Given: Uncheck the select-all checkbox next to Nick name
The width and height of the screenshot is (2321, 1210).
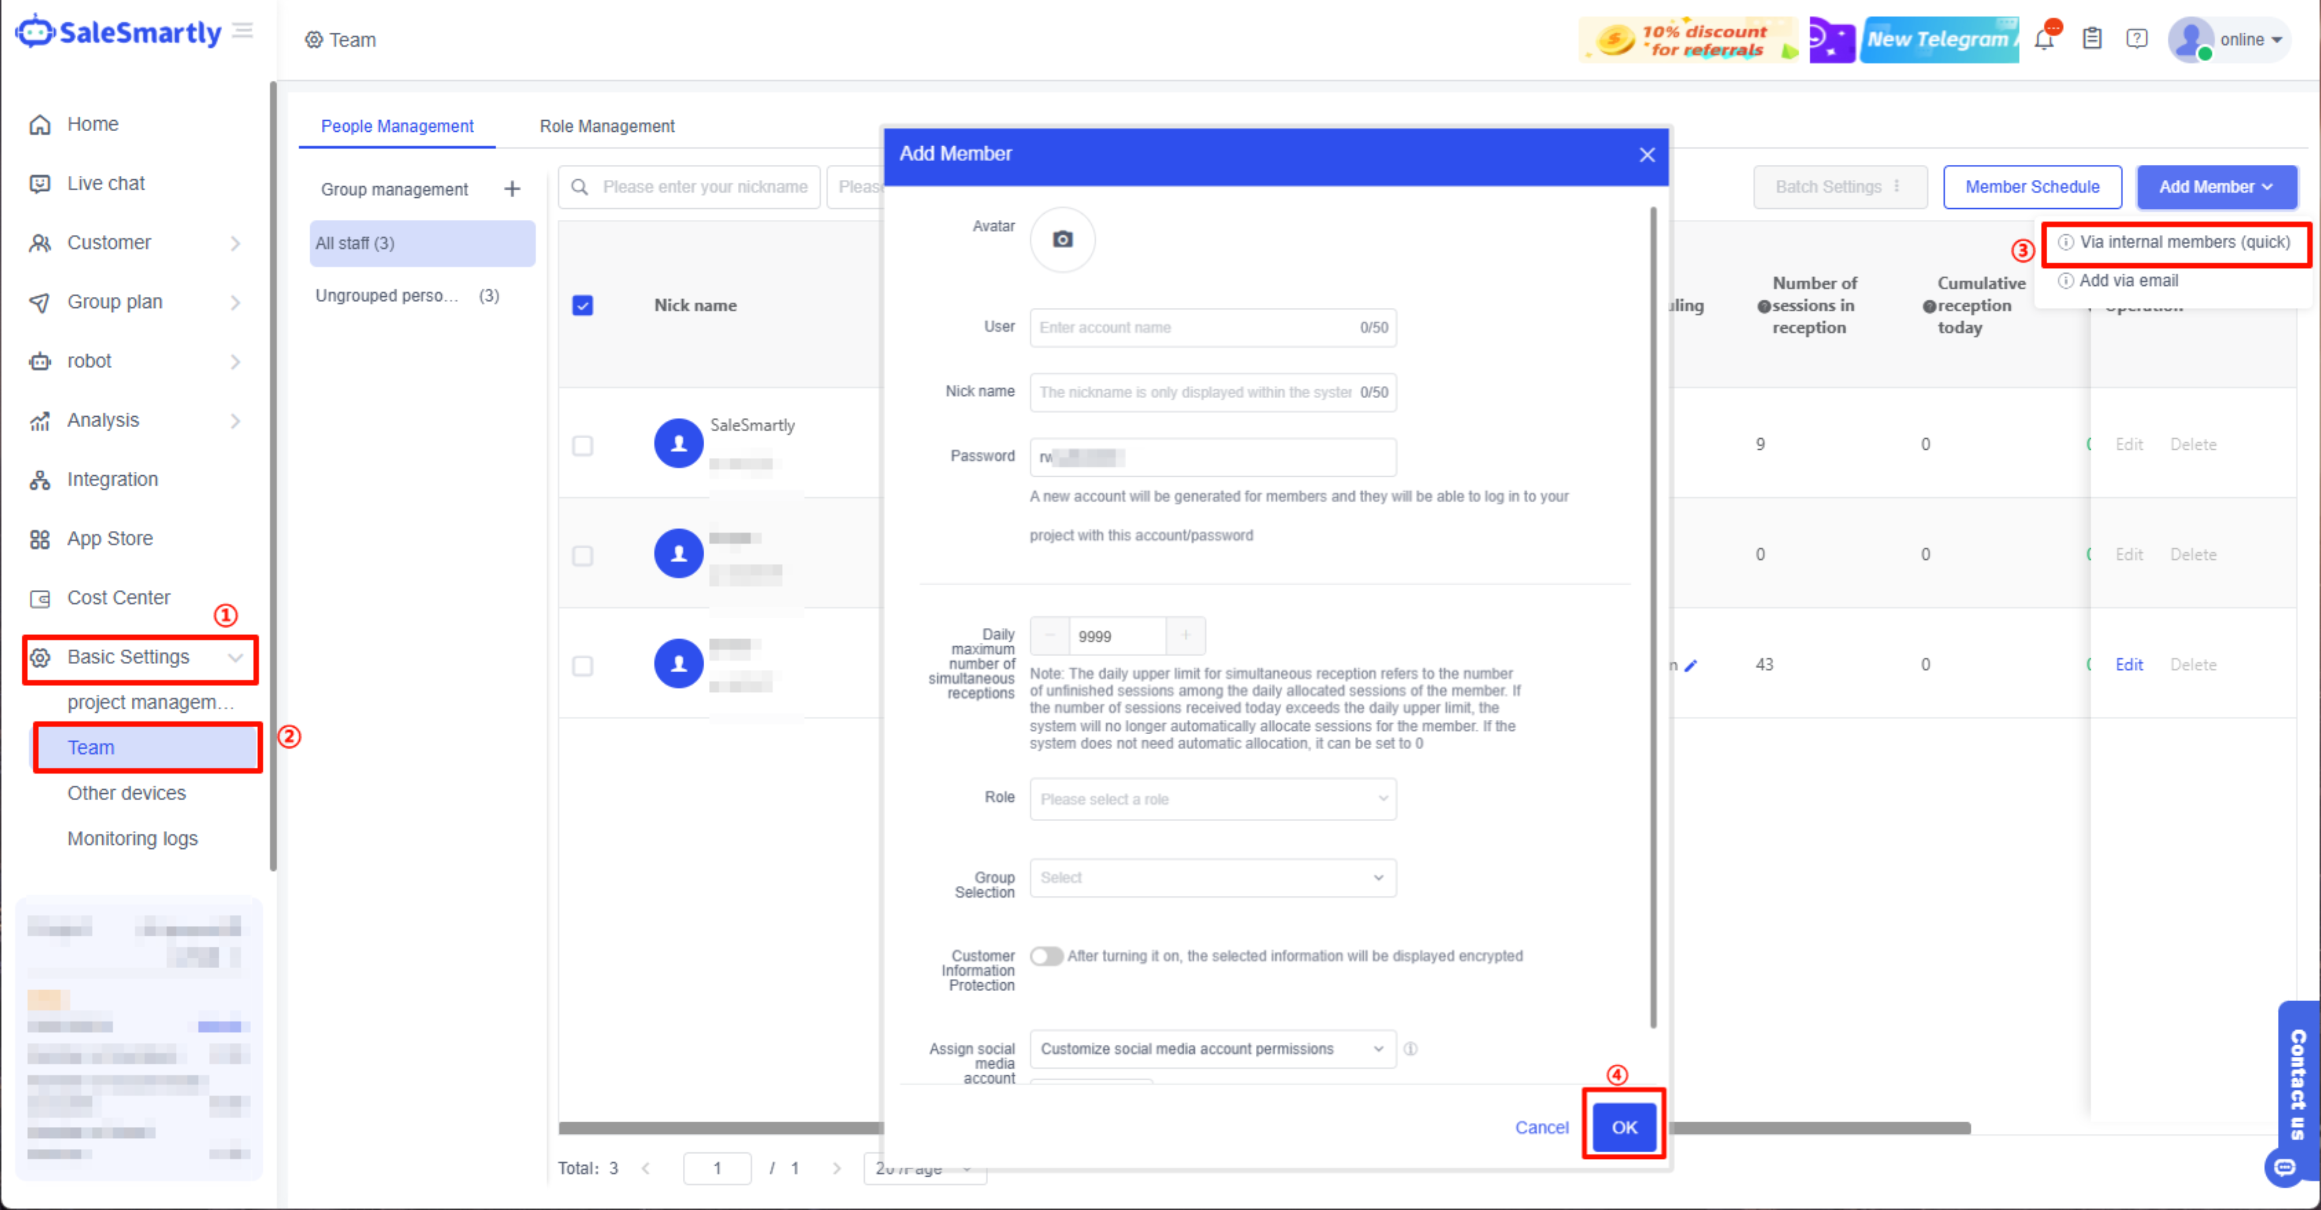Looking at the screenshot, I should pos(583,305).
